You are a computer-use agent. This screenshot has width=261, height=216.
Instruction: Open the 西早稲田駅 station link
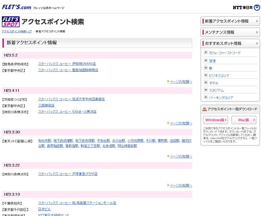[55, 146]
